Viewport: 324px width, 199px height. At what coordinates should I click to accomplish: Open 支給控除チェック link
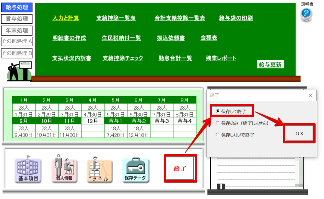(123, 58)
